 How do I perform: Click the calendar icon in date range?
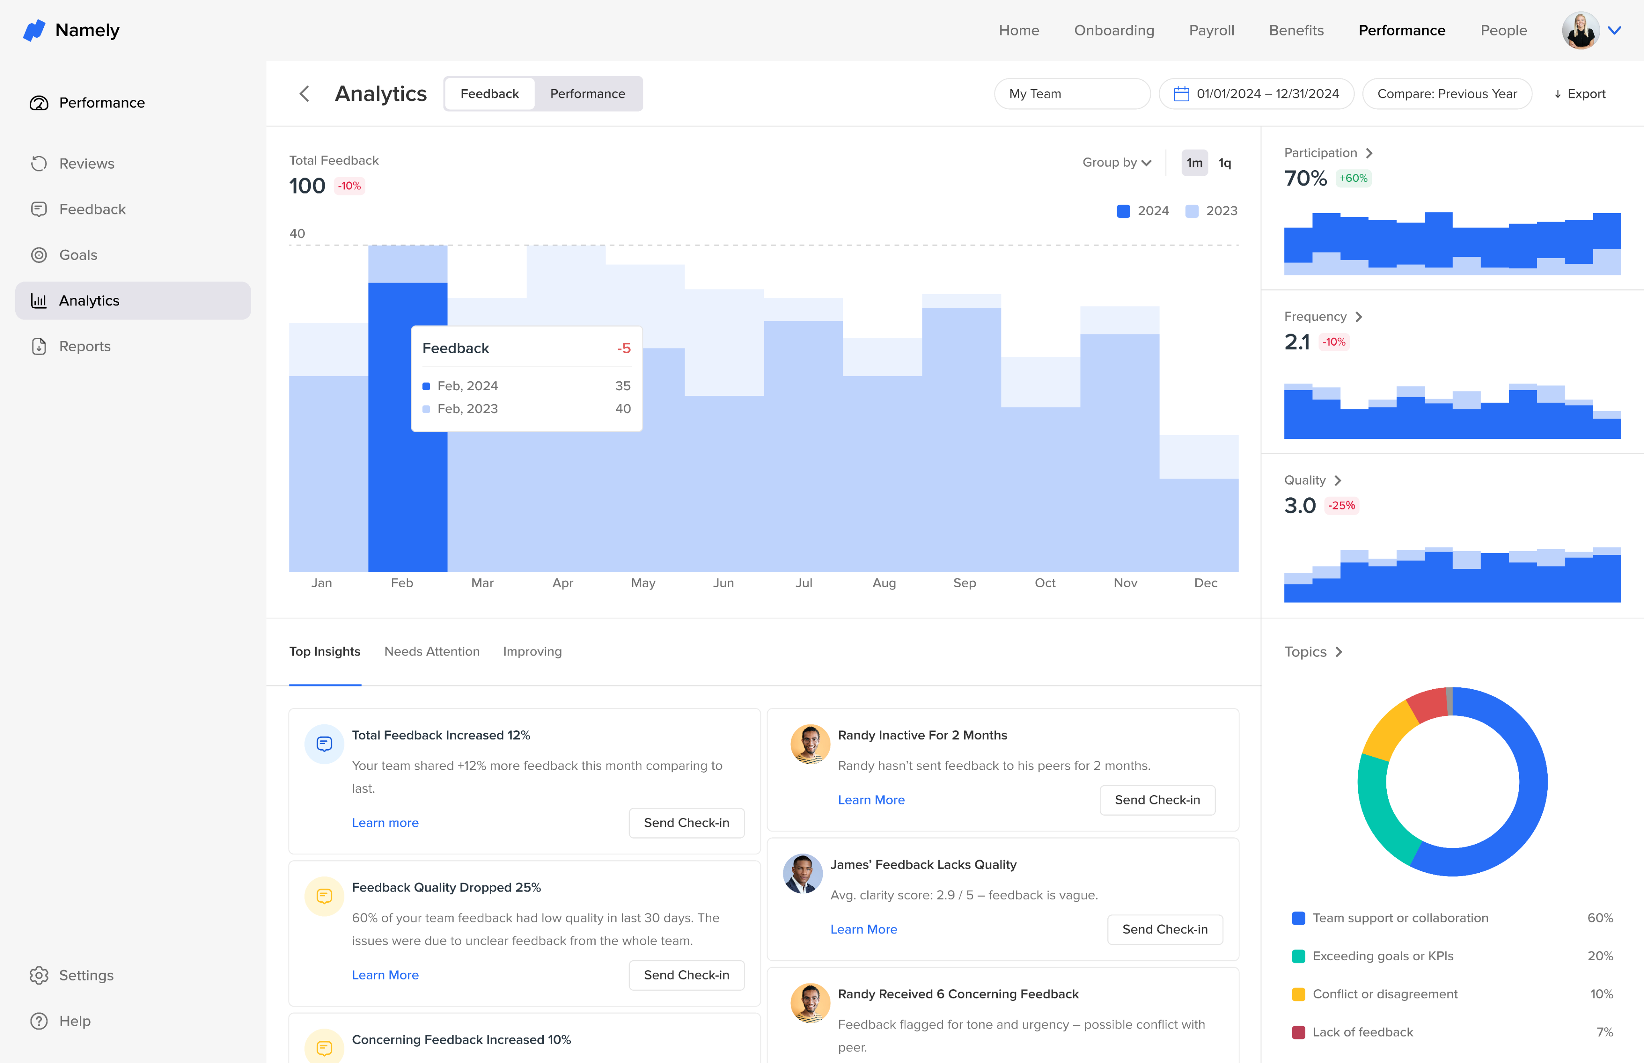[x=1181, y=94]
